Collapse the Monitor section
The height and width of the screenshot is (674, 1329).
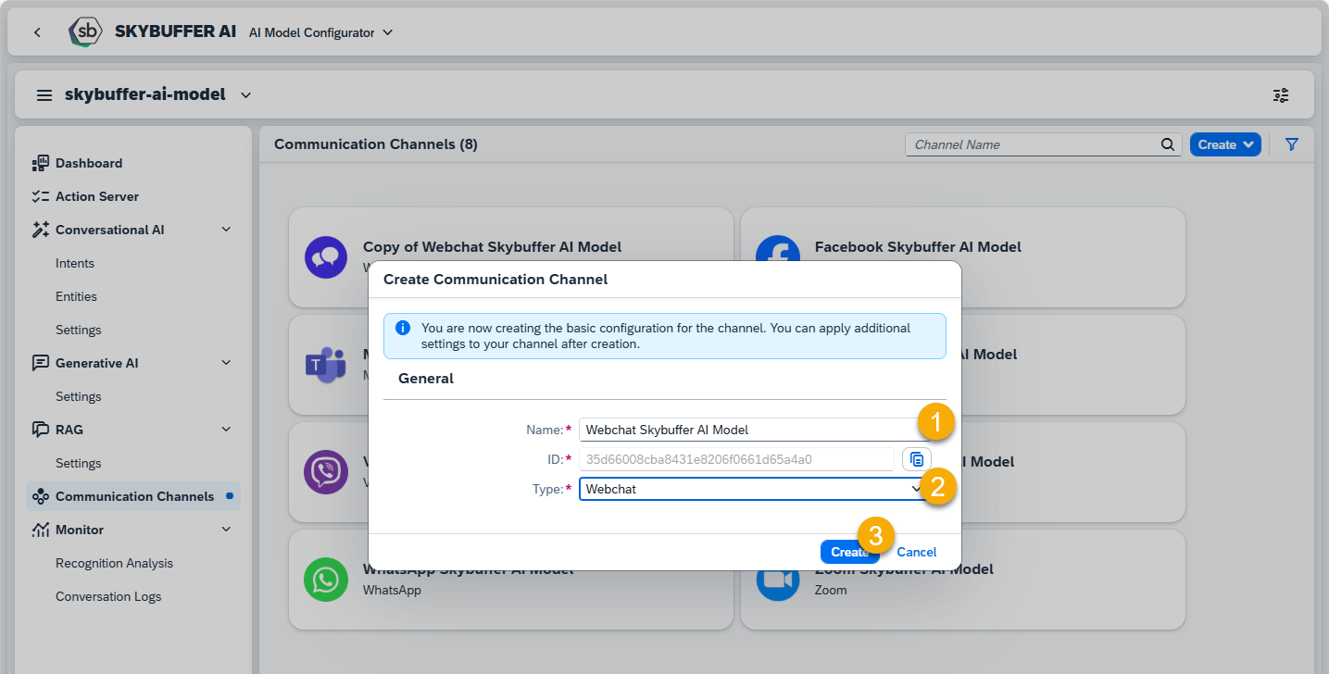[x=227, y=530]
